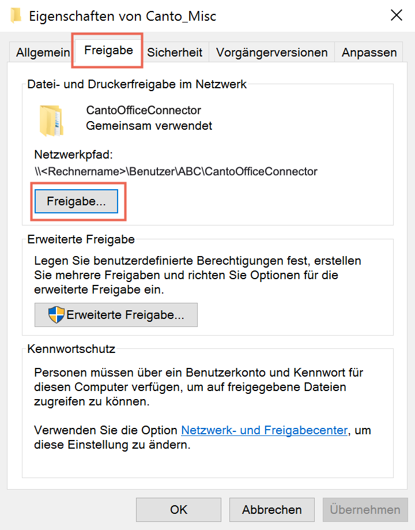Open the Sicherheit tab
Image resolution: width=415 pixels, height=530 pixels.
click(175, 52)
